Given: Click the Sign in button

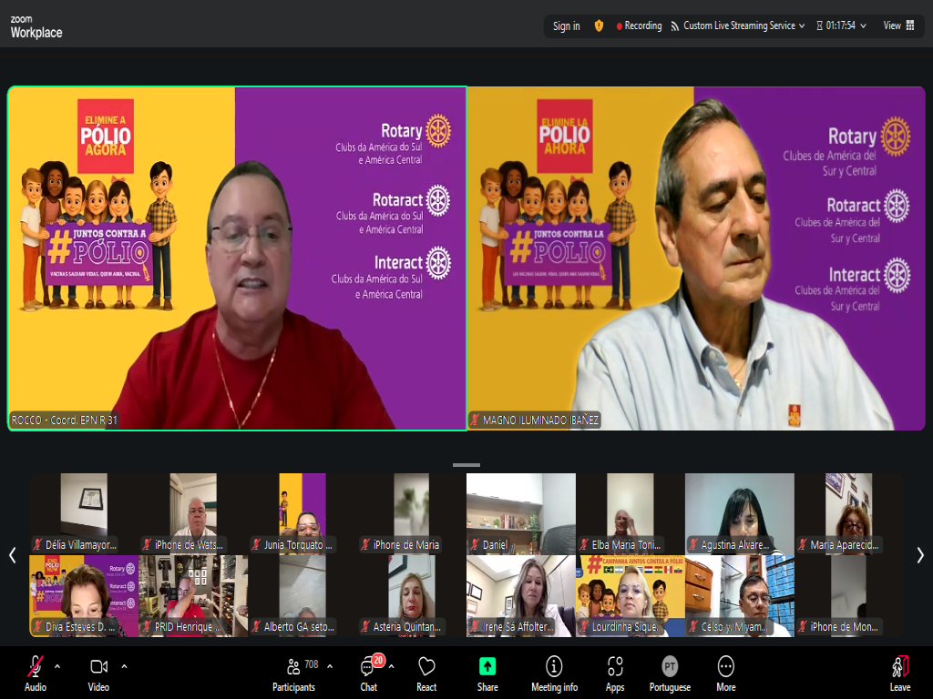Looking at the screenshot, I should click(x=566, y=26).
